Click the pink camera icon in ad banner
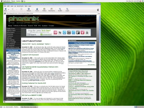Screen dimensions: 144x108 55,32
